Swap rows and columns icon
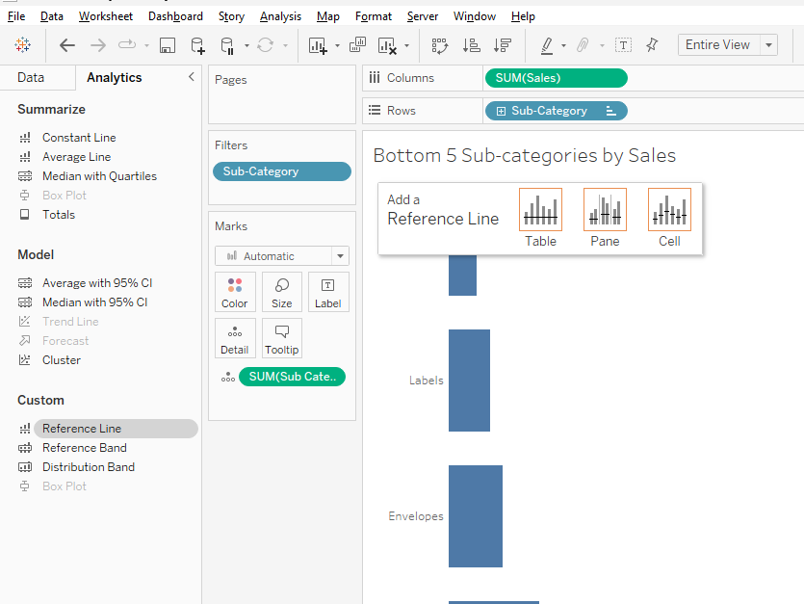Screen dimensions: 804x604 coord(440,45)
